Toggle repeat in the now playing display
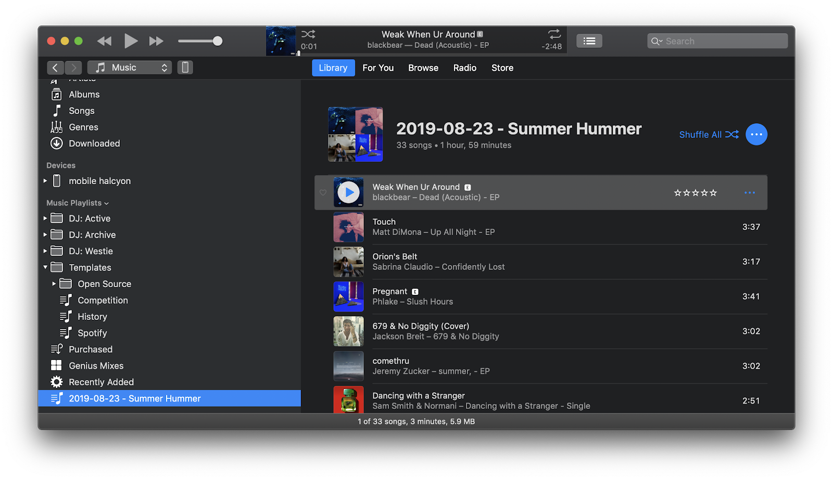Screen dimensions: 833x480 pyautogui.click(x=554, y=34)
